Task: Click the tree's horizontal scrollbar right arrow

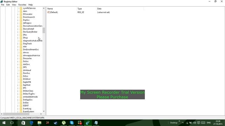Action: 41,114
